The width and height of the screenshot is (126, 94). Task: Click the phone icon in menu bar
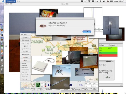point(86,1)
